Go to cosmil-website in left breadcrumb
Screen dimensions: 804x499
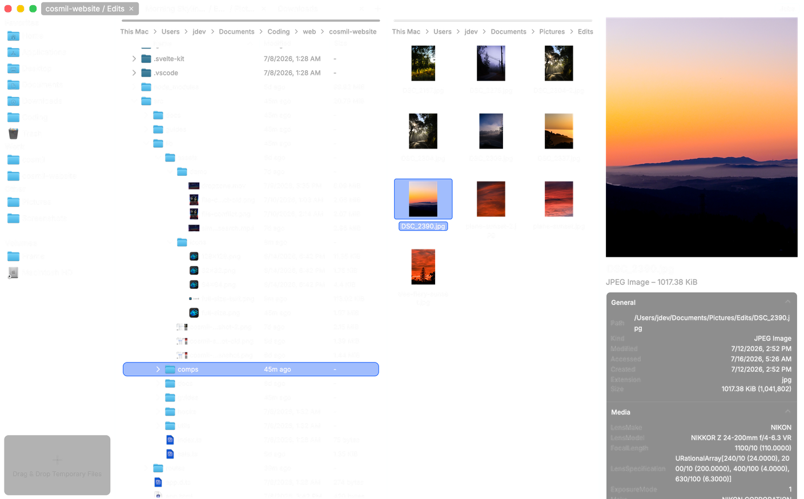(x=353, y=31)
